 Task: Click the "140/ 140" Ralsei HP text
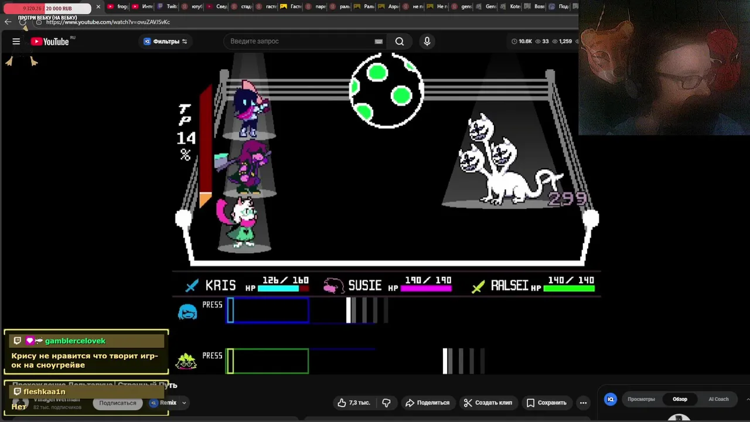pos(571,280)
